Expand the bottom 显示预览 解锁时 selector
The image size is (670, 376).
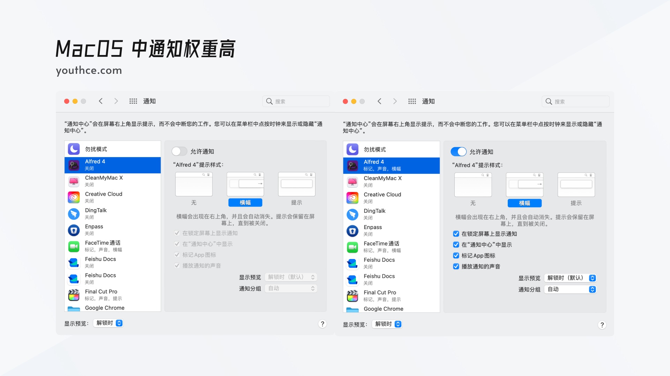(108, 323)
